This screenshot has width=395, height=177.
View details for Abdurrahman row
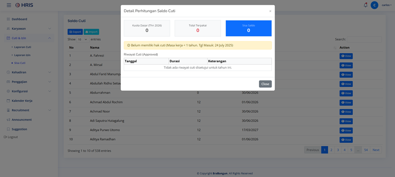point(346,93)
